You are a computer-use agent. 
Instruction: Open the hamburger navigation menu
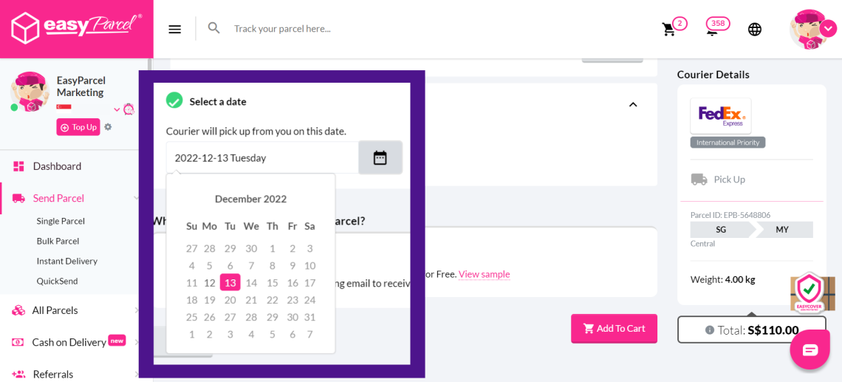pos(174,29)
